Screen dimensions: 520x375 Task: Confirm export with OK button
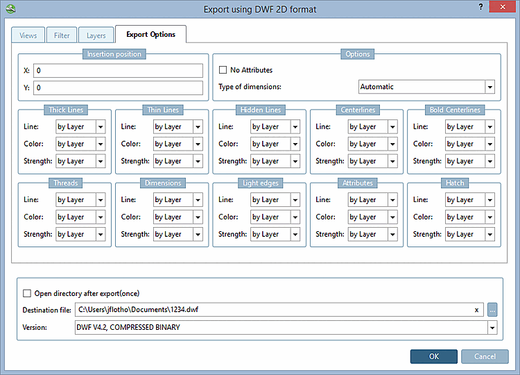tap(433, 356)
